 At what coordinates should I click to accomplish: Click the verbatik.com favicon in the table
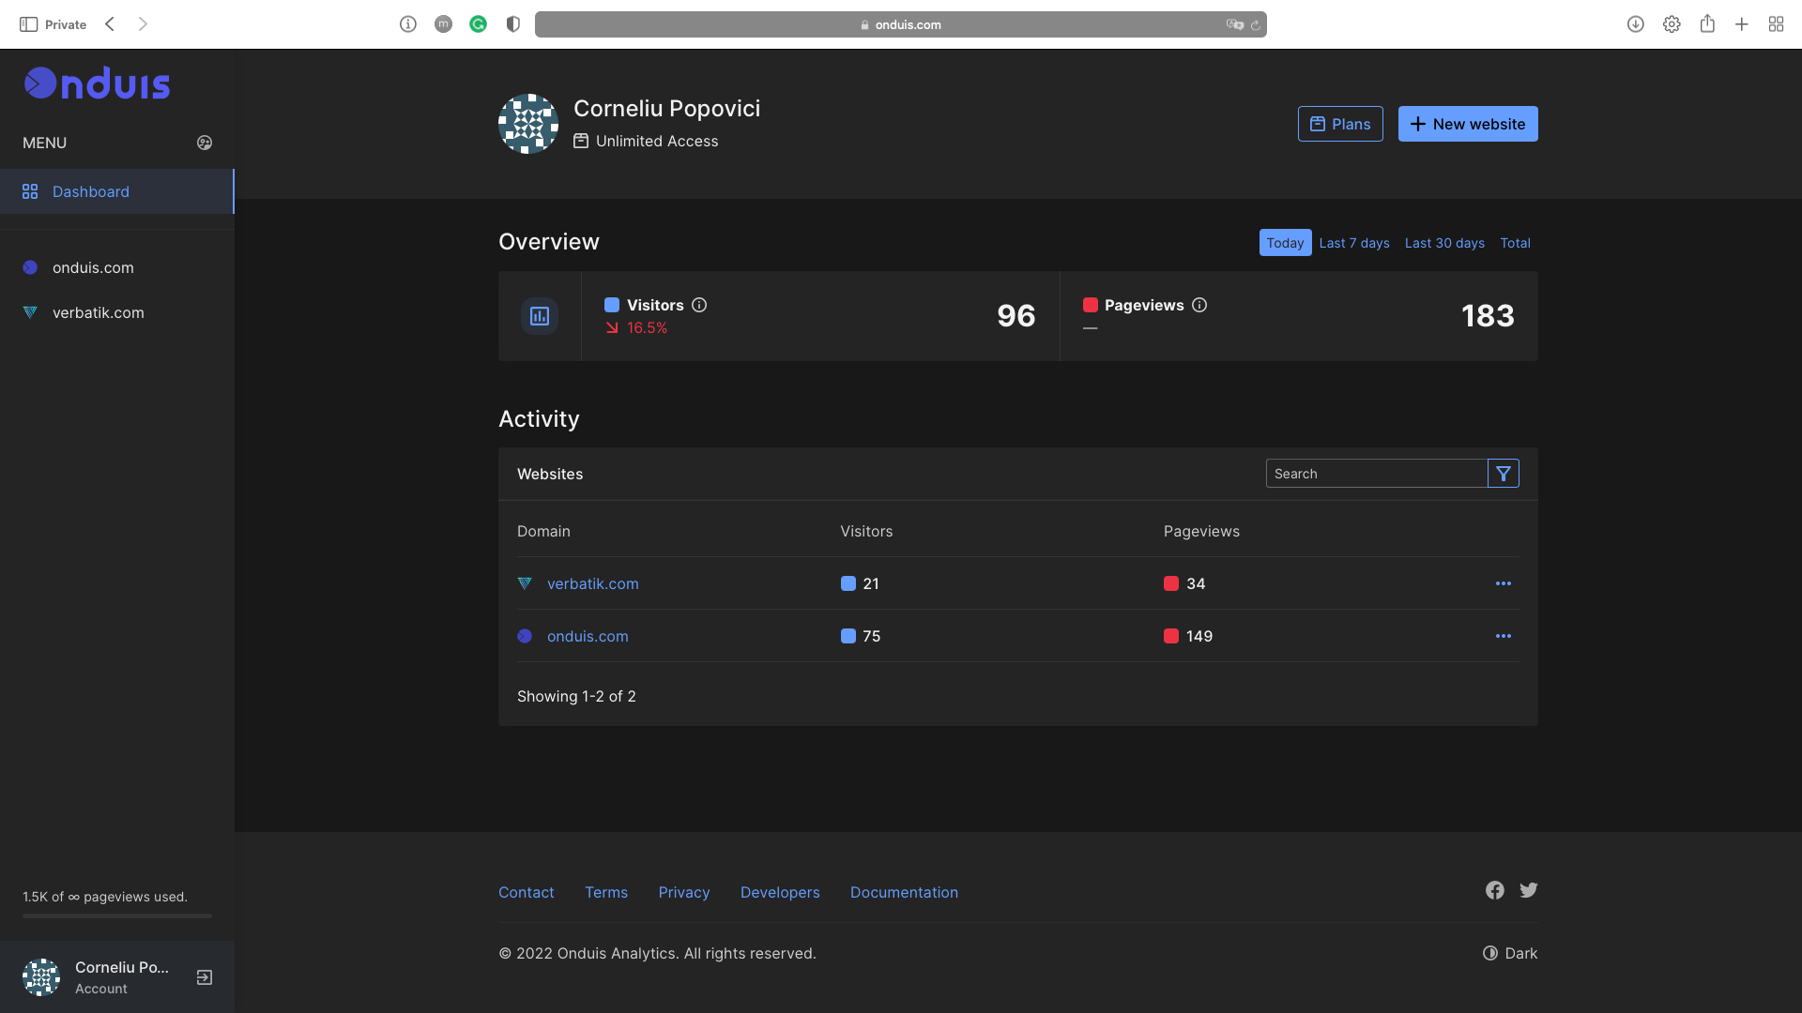click(x=525, y=583)
